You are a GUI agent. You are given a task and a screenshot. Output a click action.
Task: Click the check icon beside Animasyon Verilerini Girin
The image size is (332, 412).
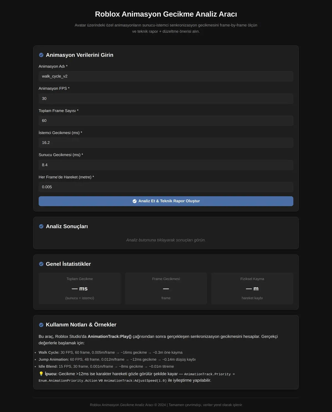point(41,55)
